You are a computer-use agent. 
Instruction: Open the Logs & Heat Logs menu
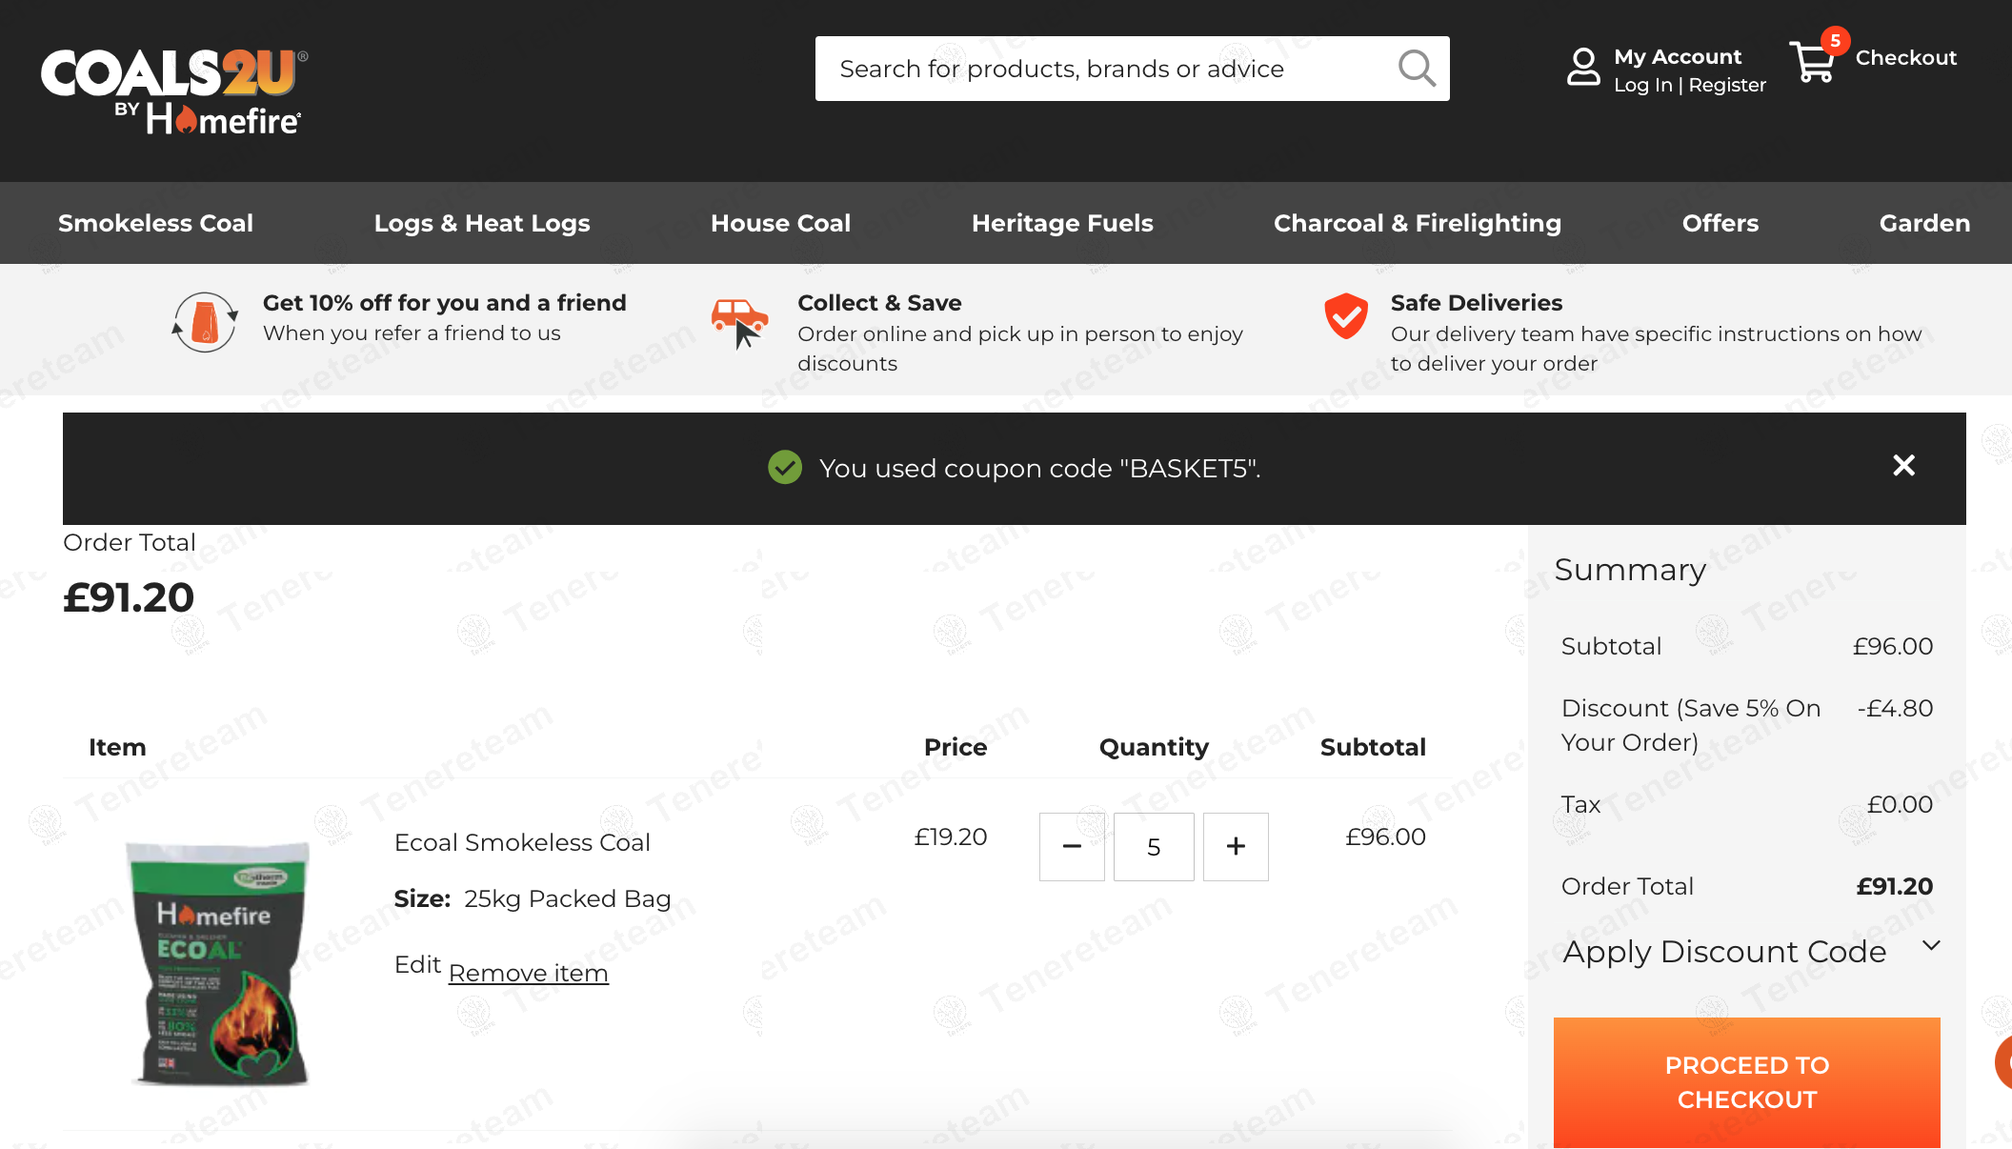(x=482, y=223)
